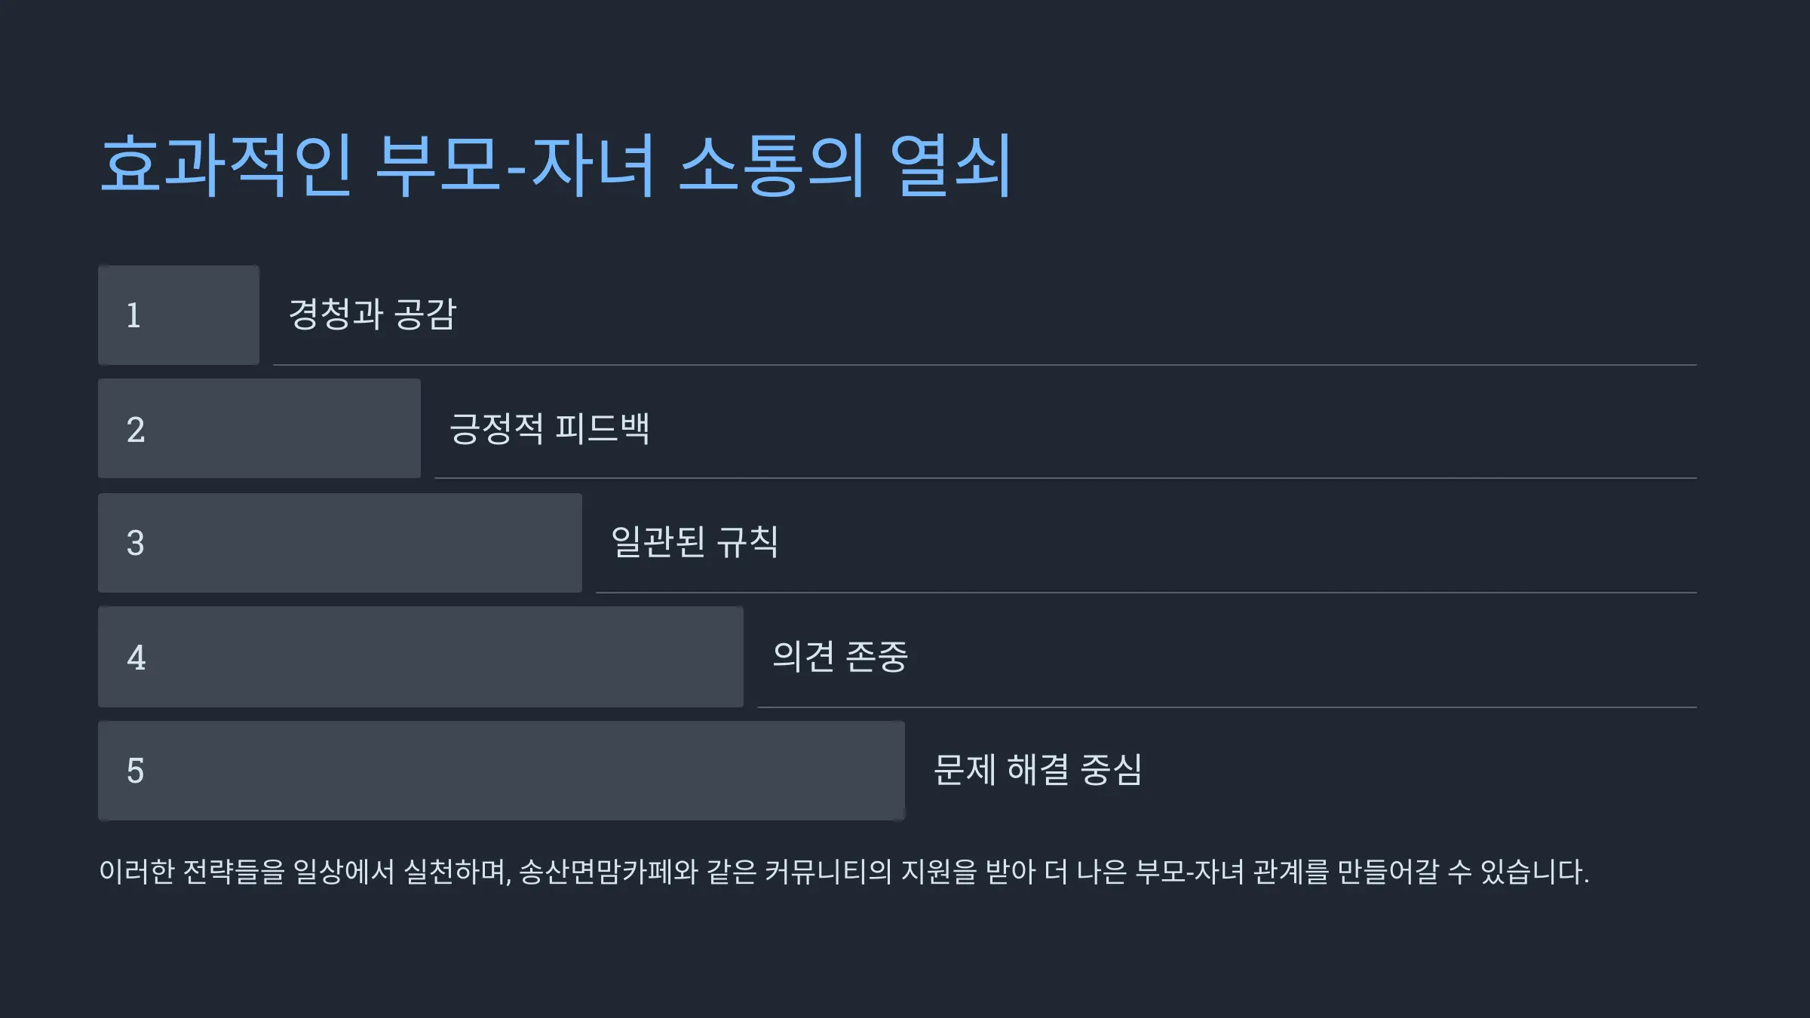Select the number 1 block
This screenshot has width=1810, height=1018.
pyautogui.click(x=179, y=315)
